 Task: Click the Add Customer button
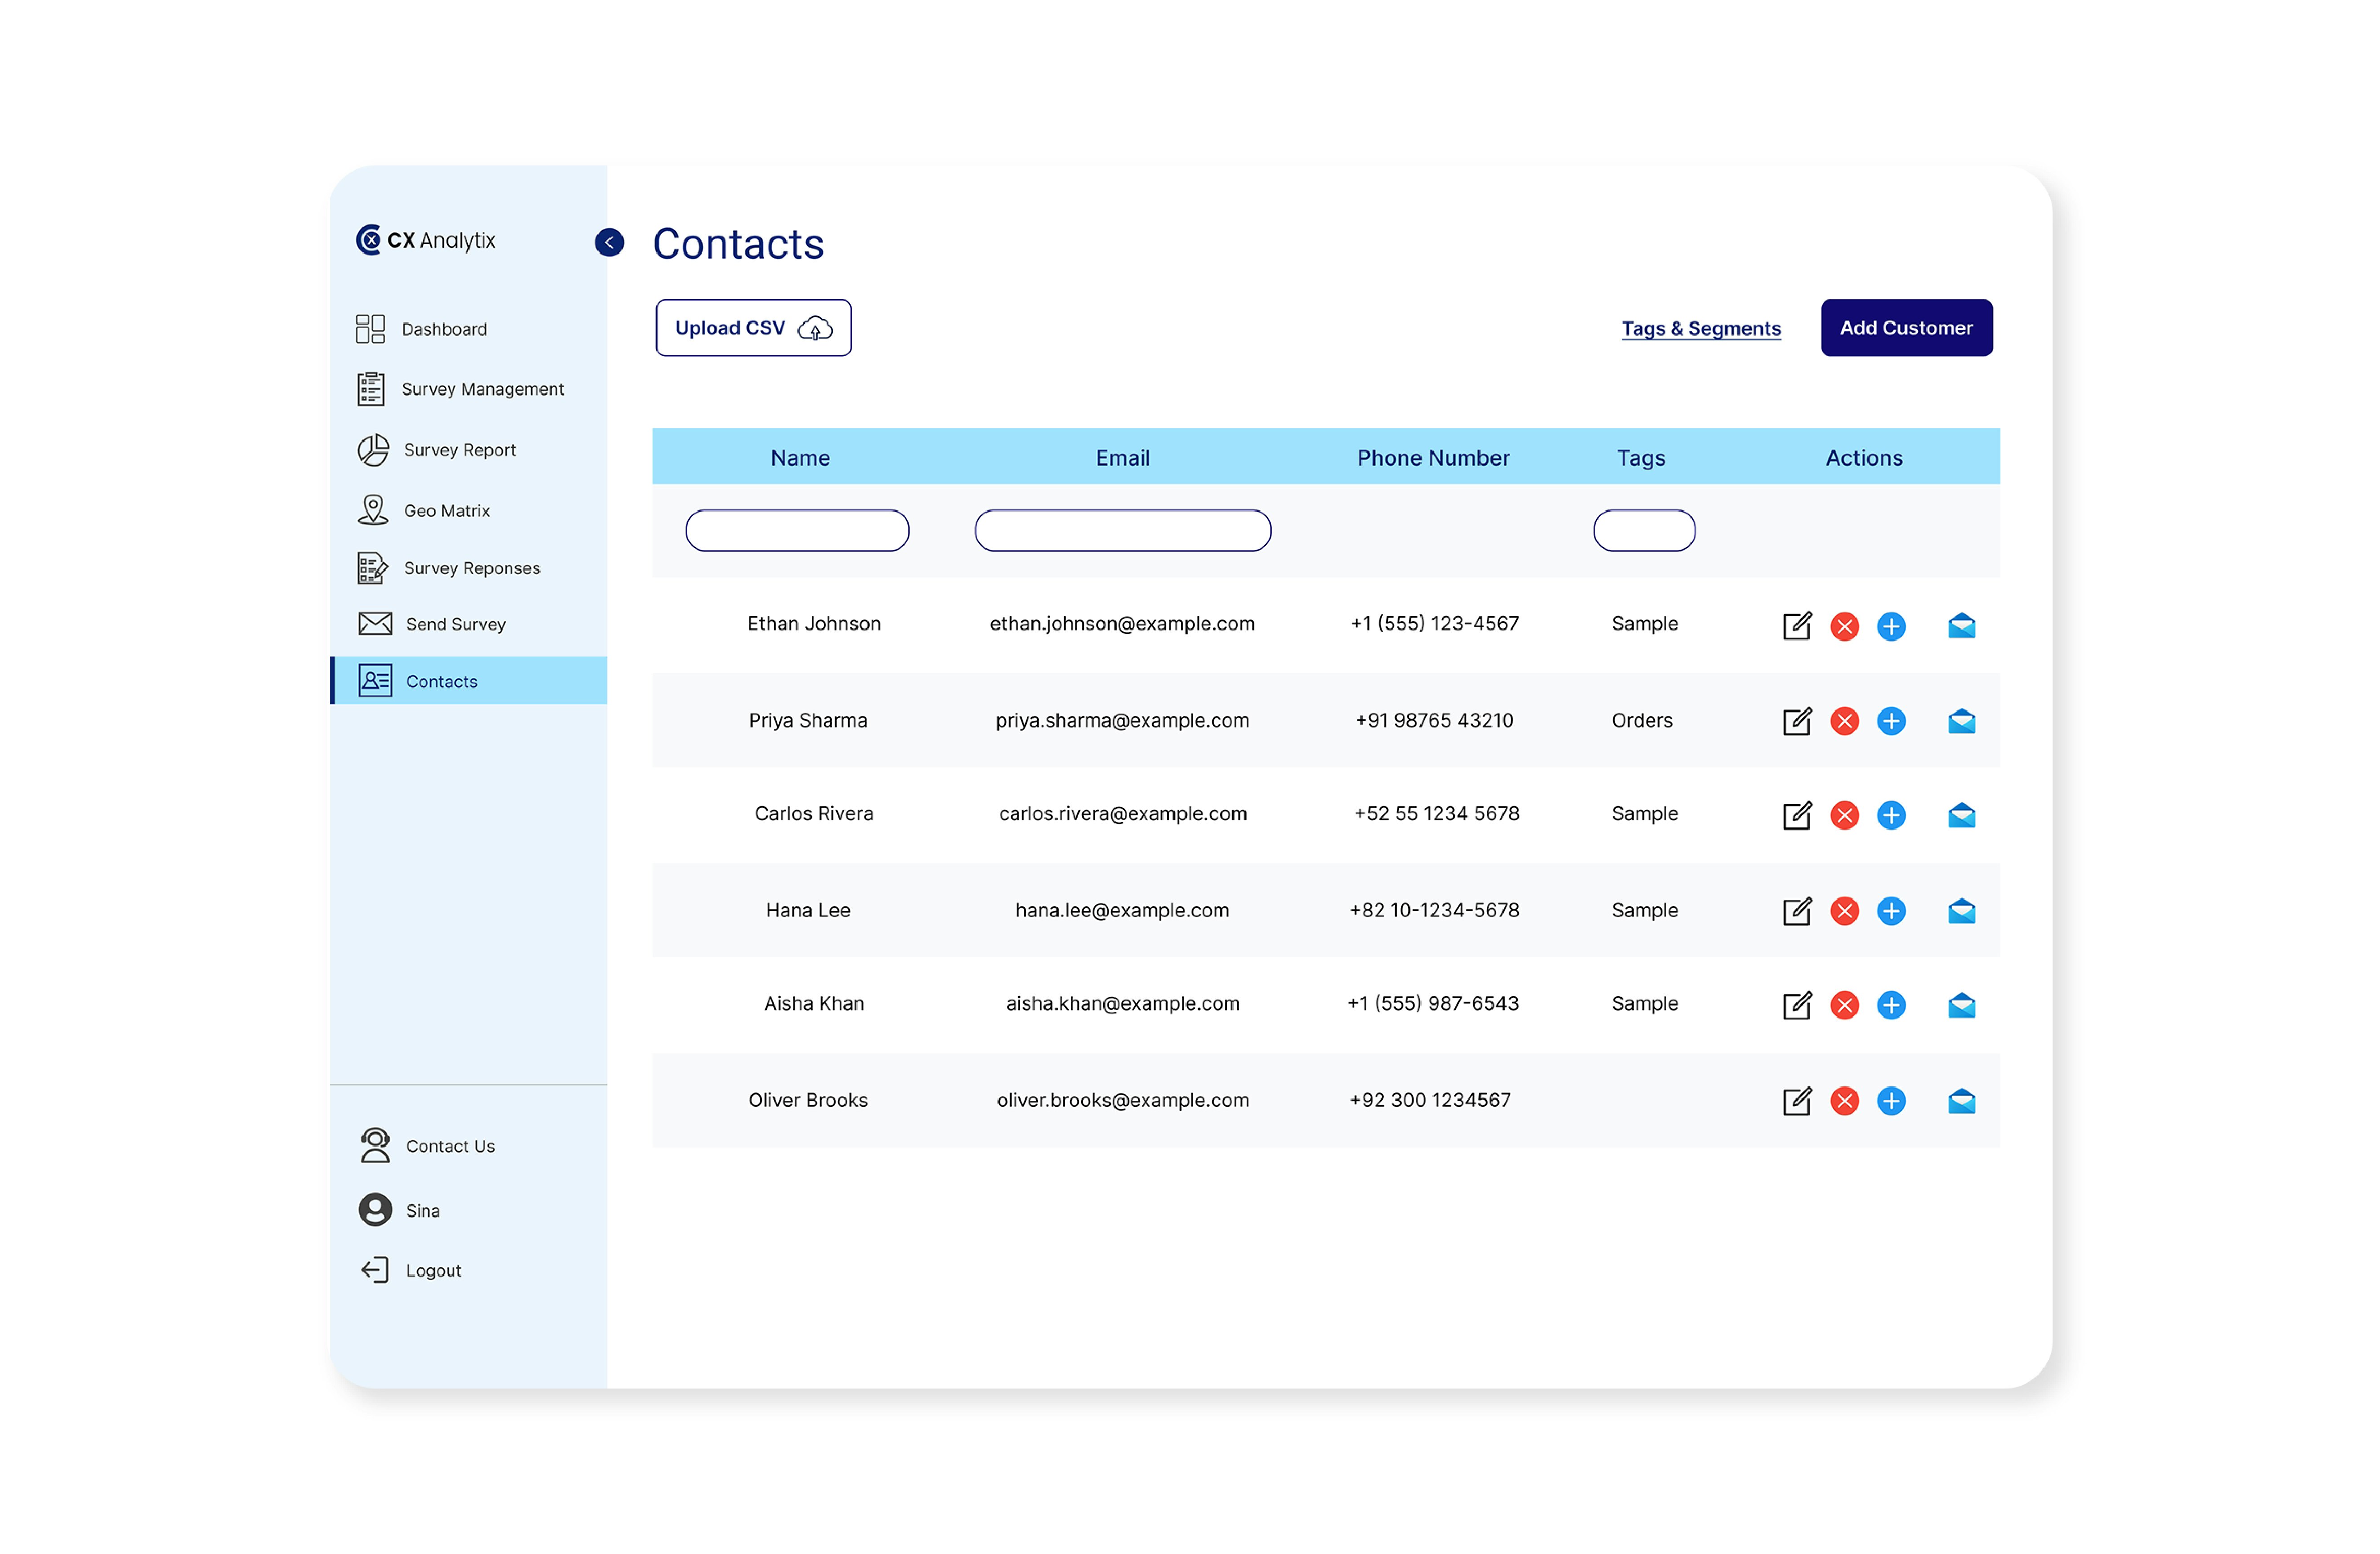pos(1906,328)
